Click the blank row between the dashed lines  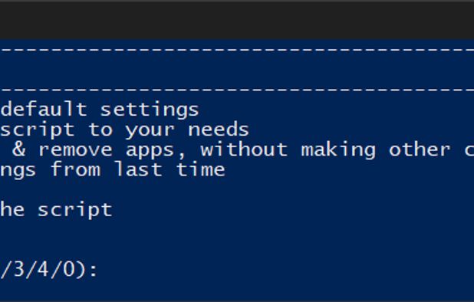(x=237, y=69)
